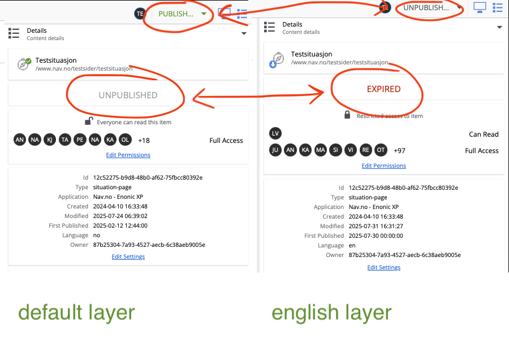509x344 pixels.
Task: Click the Language value no
Action: [x=96, y=235]
